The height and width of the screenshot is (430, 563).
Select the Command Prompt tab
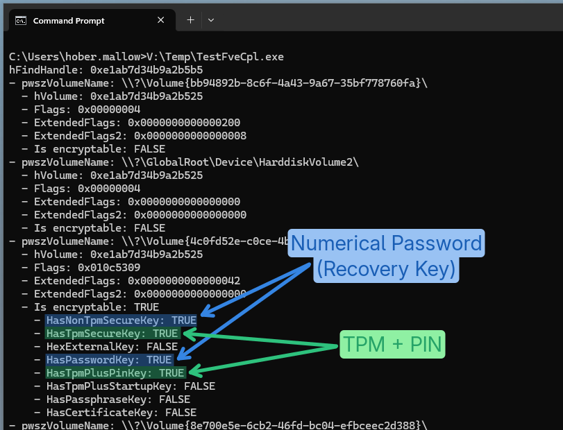coord(68,21)
